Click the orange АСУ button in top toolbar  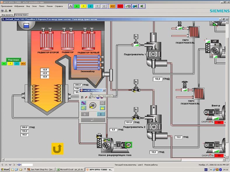click(x=112, y=6)
